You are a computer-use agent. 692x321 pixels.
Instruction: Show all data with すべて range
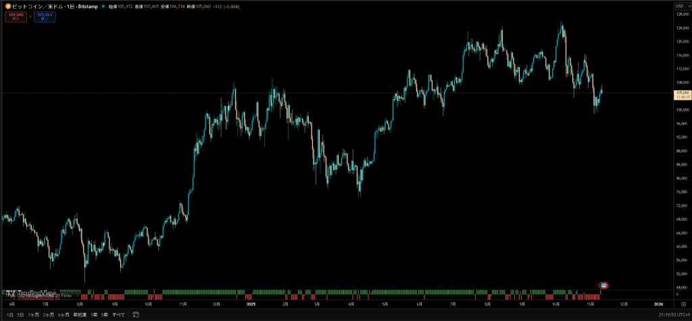118,315
